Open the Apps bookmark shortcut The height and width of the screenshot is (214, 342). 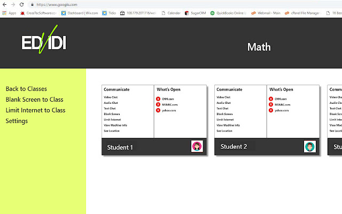coord(9,13)
